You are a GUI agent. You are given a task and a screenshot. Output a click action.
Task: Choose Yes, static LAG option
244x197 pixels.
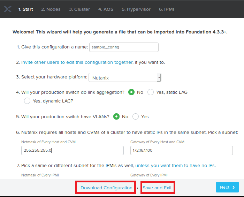(151, 92)
